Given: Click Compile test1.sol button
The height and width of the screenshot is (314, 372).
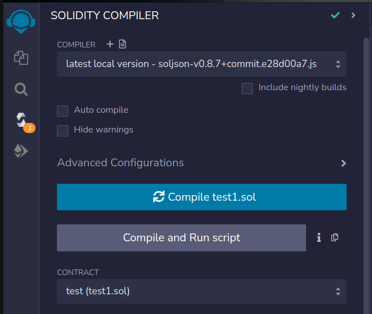Looking at the screenshot, I should 202,197.
